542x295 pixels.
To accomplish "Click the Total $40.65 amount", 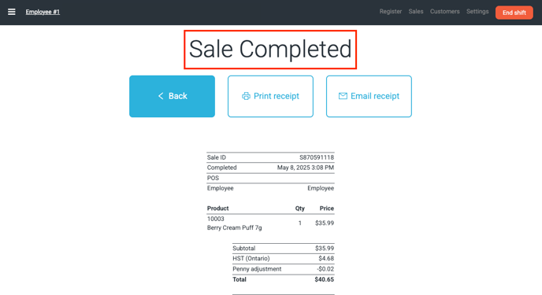I will [325, 279].
